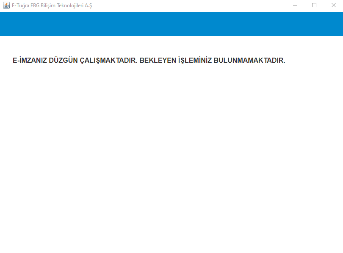This screenshot has height=253, width=343.
Task: Close the E-Tuğra window
Action: (333, 5)
